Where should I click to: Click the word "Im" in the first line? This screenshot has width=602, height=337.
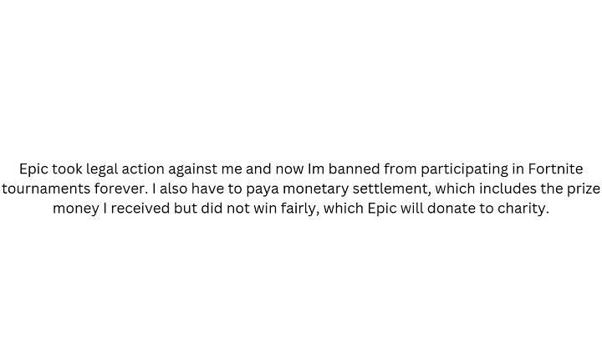(x=316, y=168)
